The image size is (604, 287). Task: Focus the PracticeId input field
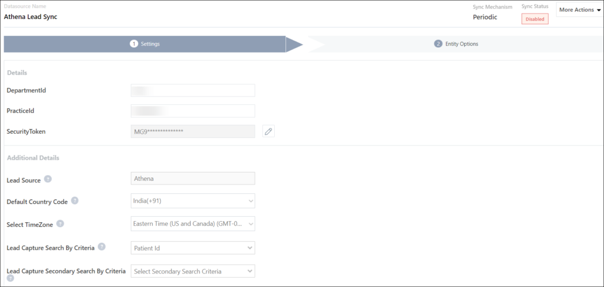tap(192, 111)
